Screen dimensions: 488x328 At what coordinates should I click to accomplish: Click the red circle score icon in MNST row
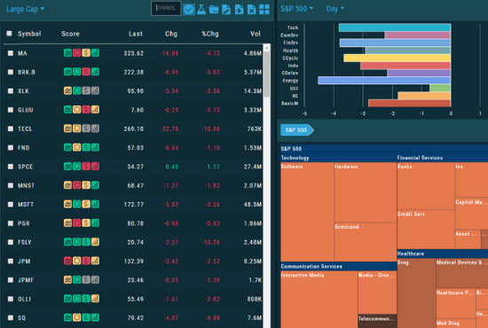[77, 185]
